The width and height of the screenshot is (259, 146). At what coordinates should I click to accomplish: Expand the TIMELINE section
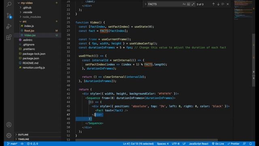(x=38, y=140)
